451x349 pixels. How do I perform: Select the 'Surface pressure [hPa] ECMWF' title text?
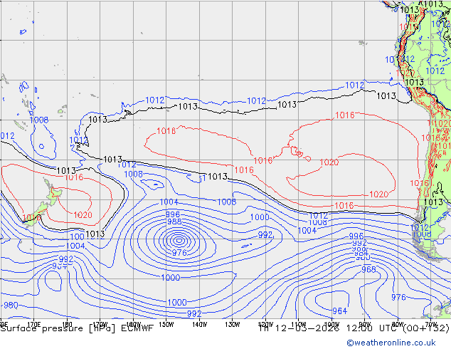77,328
